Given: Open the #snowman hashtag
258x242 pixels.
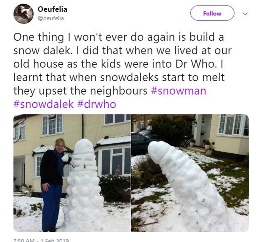Looking at the screenshot, I should click(x=179, y=91).
